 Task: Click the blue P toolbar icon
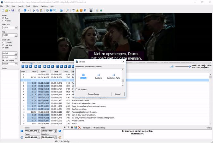[85, 10]
